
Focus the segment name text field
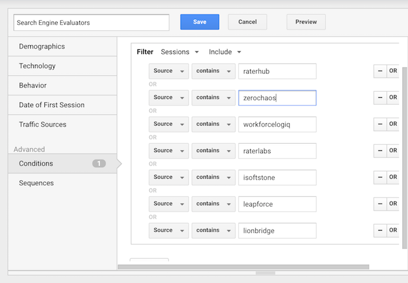point(92,23)
